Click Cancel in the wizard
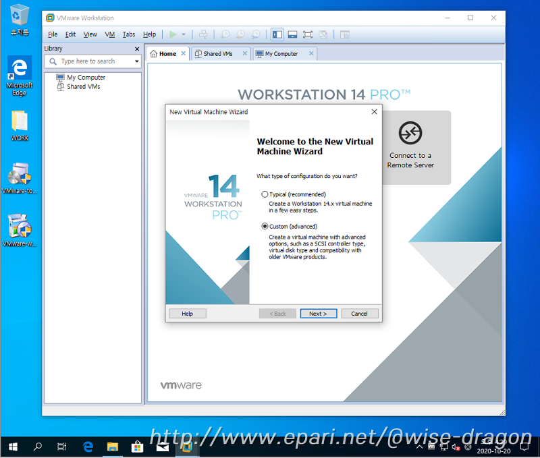 [360, 314]
